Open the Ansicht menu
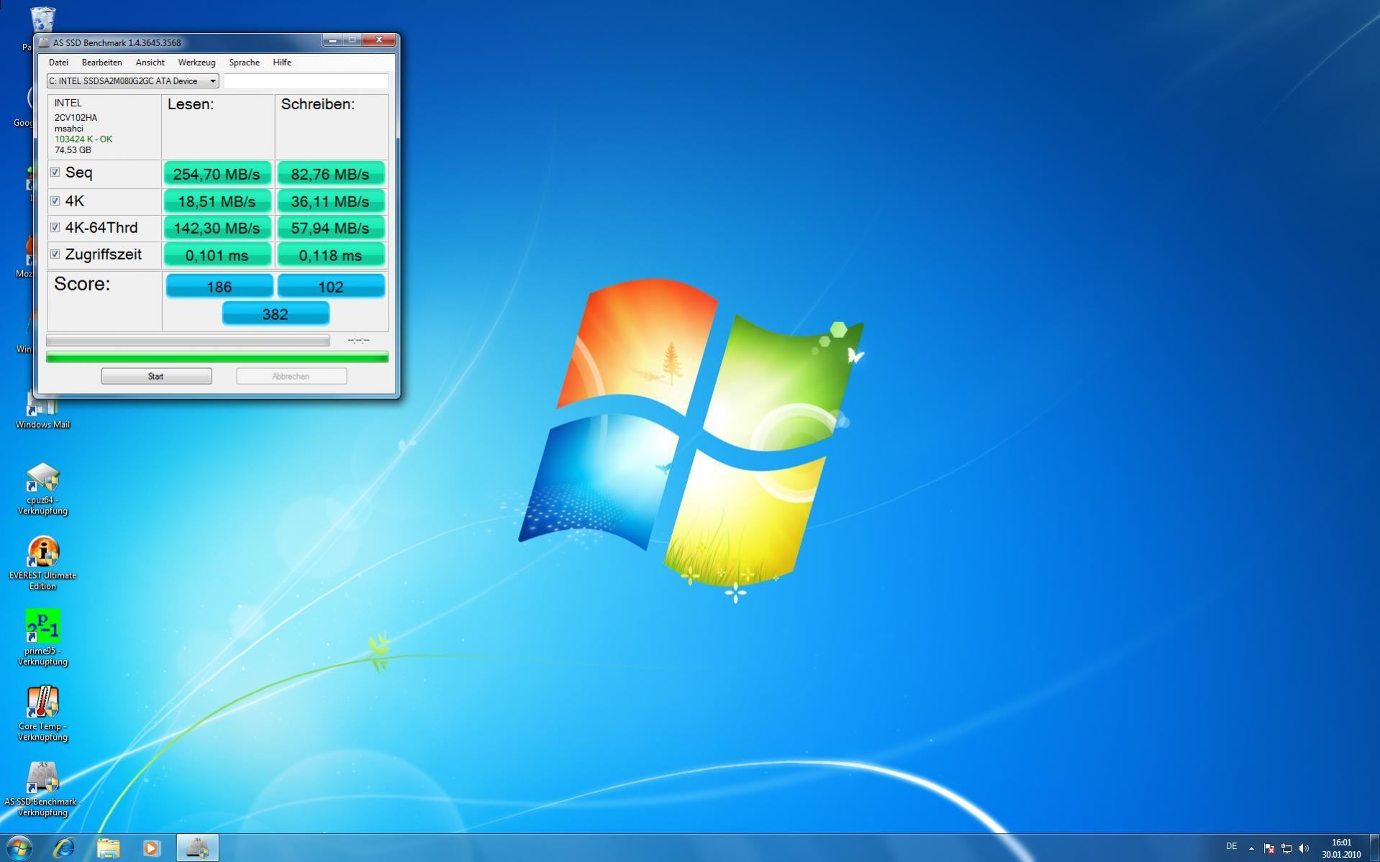1380x862 pixels. click(x=150, y=63)
